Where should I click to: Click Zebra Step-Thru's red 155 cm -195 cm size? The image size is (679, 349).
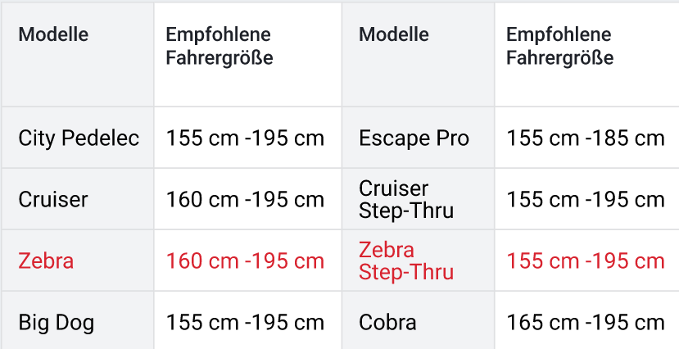pyautogui.click(x=586, y=261)
